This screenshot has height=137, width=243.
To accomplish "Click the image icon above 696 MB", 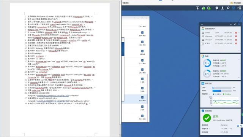I will point(142,33).
